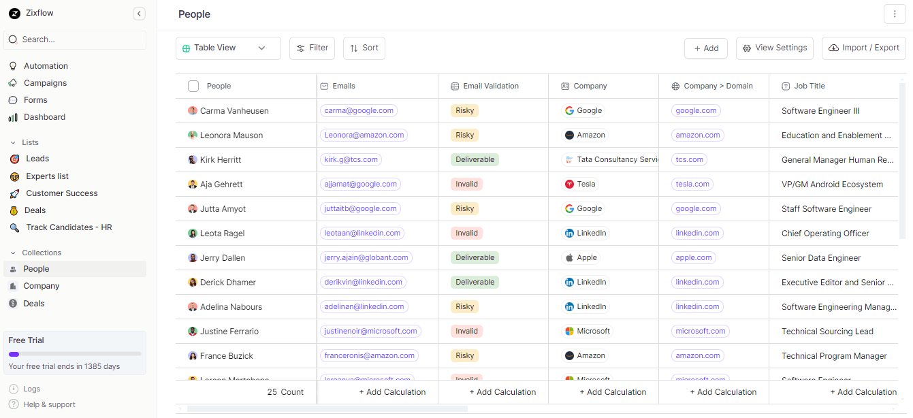913x418 pixels.
Task: Click the Dashboard chart icon
Action: [14, 116]
